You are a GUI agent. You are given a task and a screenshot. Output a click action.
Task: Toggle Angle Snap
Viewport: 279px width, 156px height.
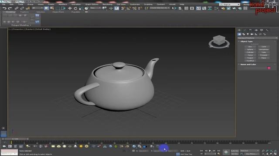pos(129,8)
